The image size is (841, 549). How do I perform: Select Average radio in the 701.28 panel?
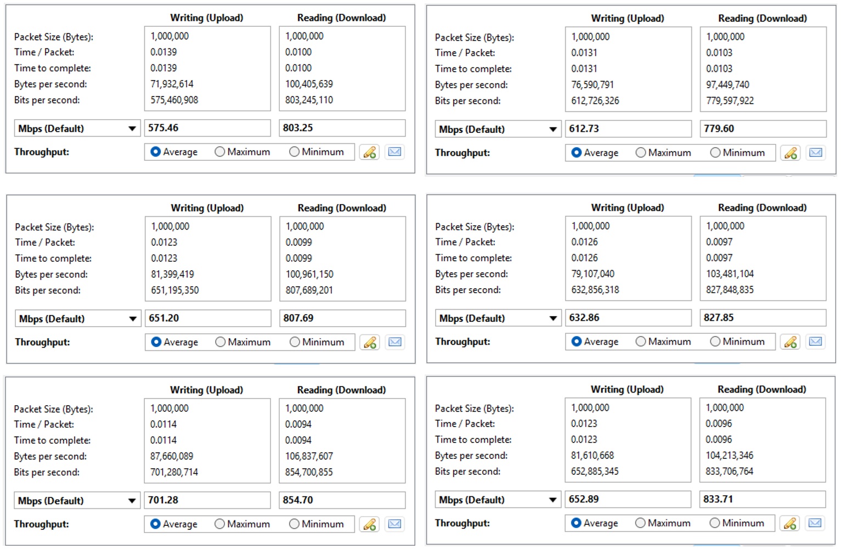pyautogui.click(x=156, y=524)
